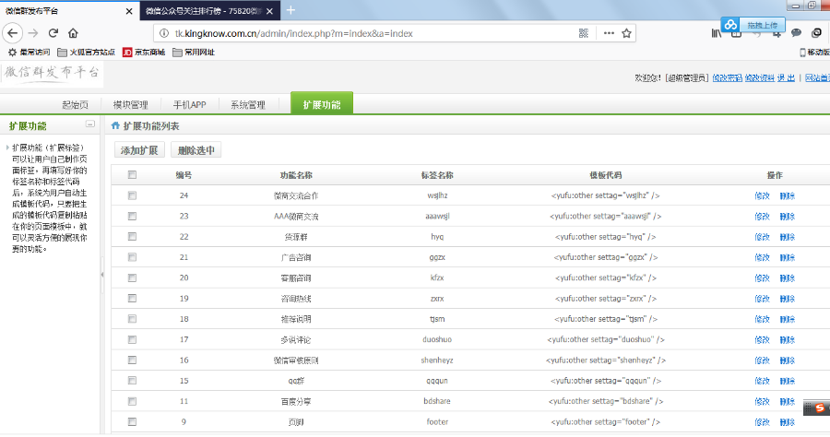
Task: Open the 火狐官方站点 bookmark folder
Action: coord(86,52)
